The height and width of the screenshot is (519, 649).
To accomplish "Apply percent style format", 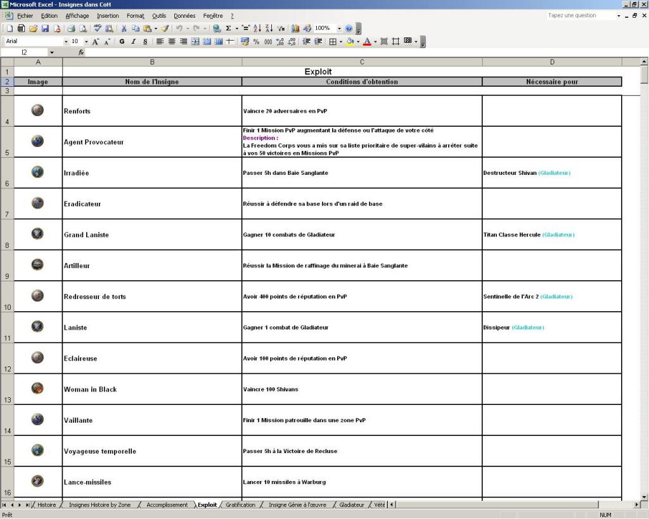I will coord(256,41).
